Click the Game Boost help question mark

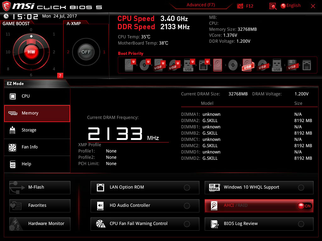60,75
